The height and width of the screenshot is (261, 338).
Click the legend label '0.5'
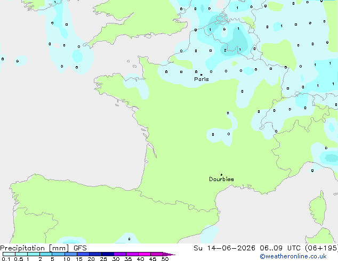pyautogui.click(x=18, y=259)
